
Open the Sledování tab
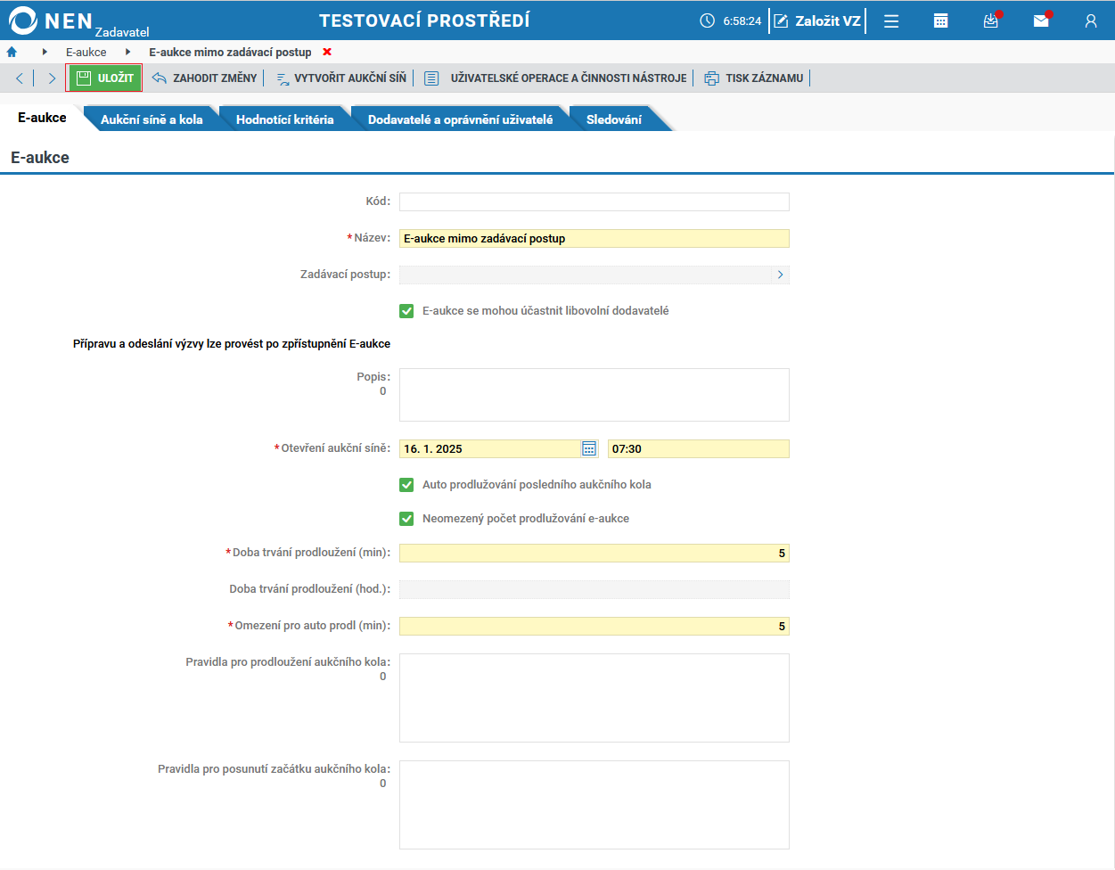pos(614,119)
